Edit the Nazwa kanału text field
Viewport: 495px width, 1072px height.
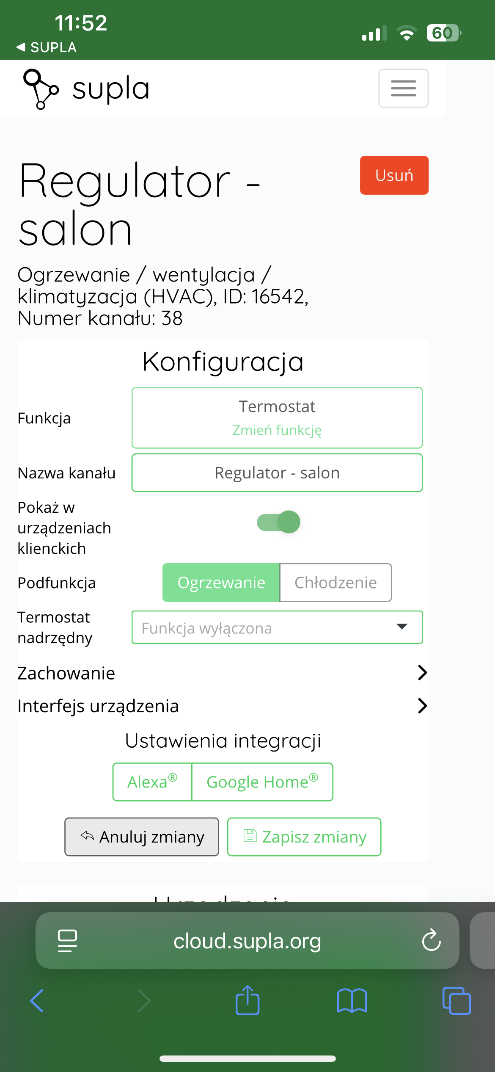click(x=277, y=473)
